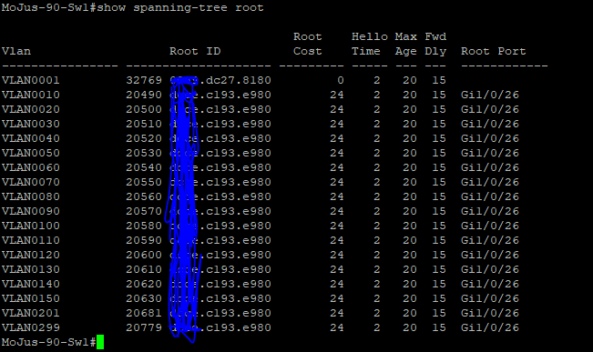Screen dimensions: 593x352
Task: Select the 'Vlan' column header
Action: (16, 51)
